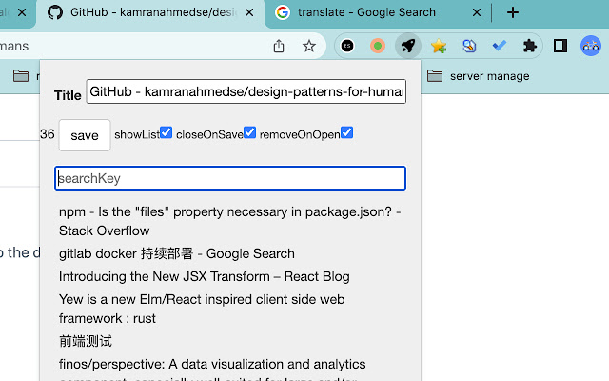Click the orange and green circle extension icon

pyautogui.click(x=378, y=46)
